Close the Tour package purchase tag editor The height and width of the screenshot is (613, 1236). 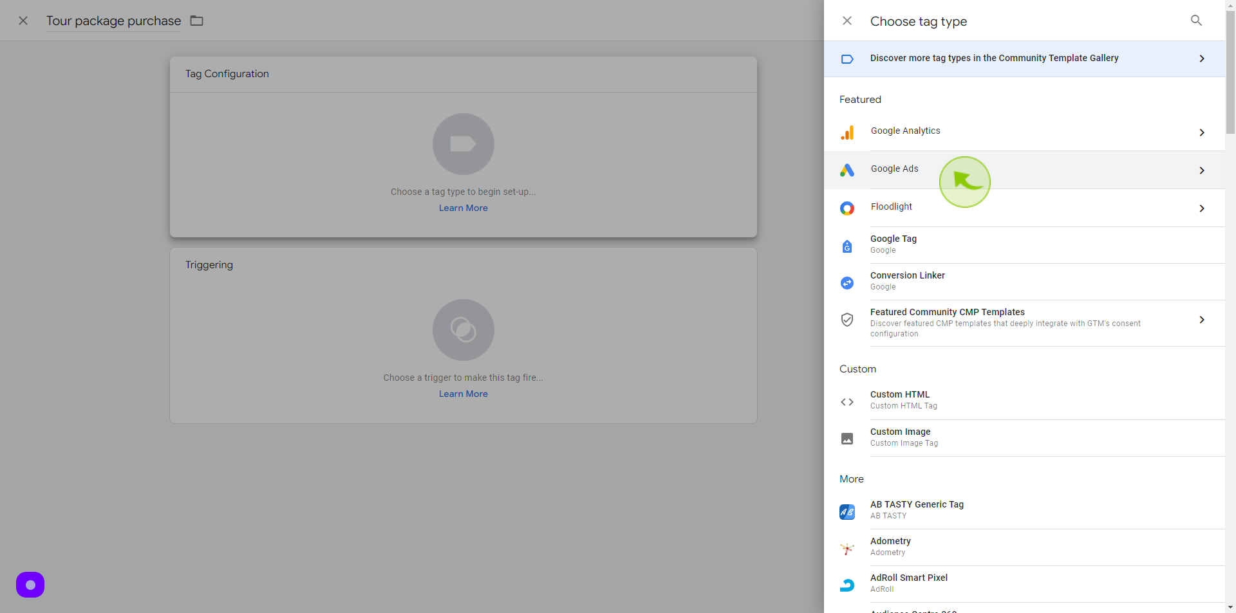coord(23,21)
